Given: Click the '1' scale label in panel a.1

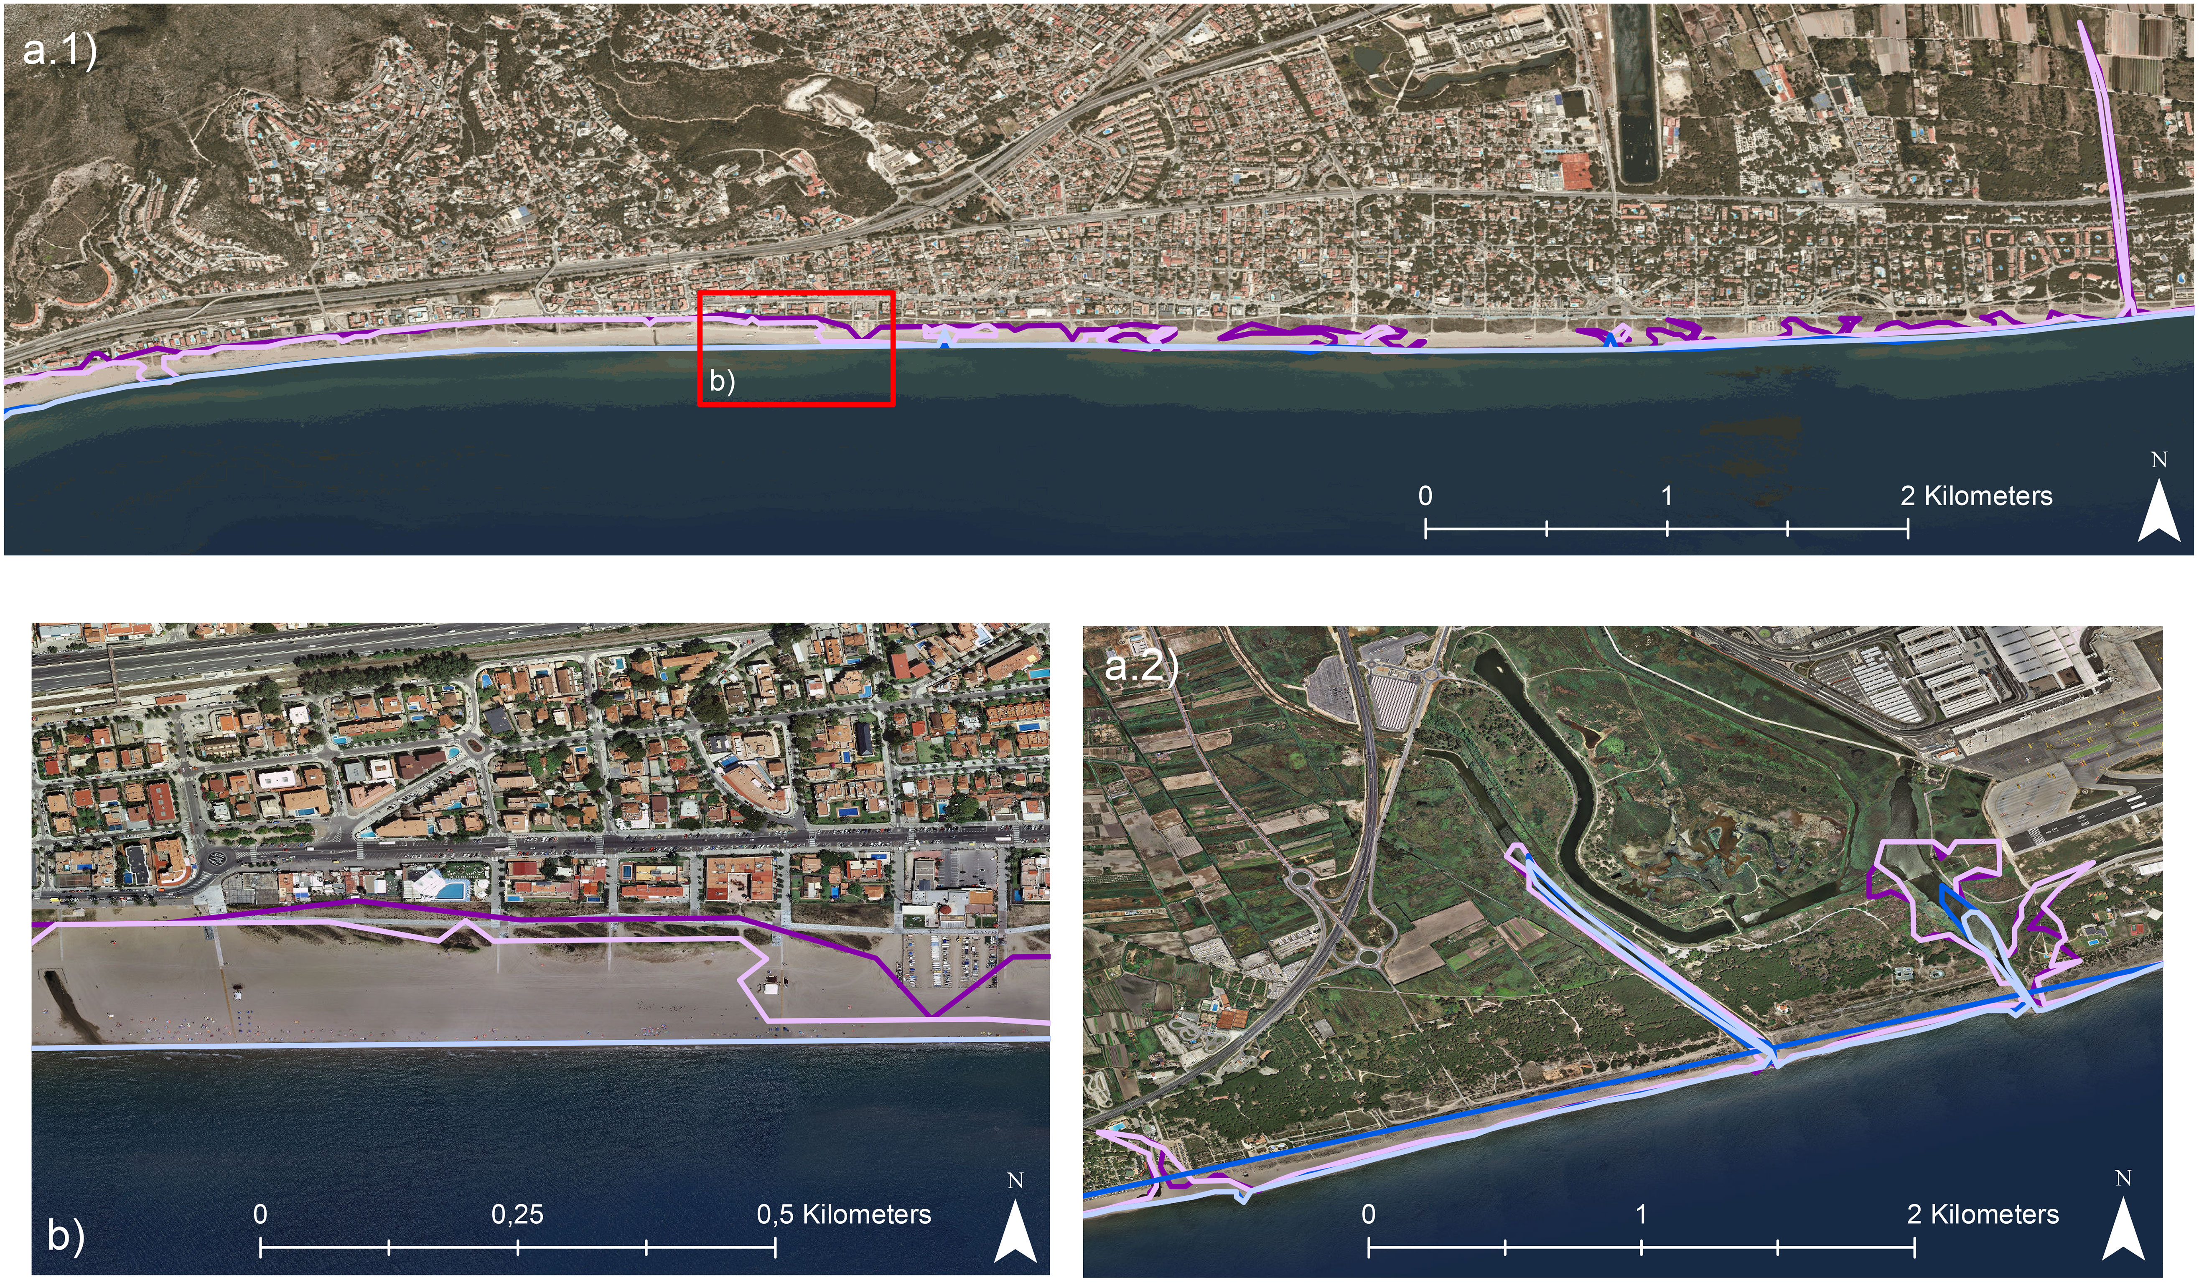Looking at the screenshot, I should click(x=1667, y=496).
